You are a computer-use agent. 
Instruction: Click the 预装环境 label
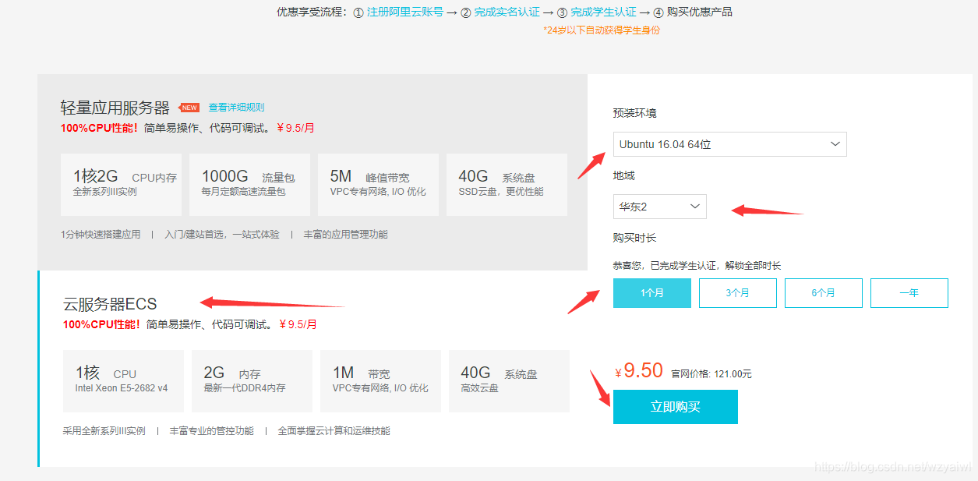pyautogui.click(x=634, y=113)
